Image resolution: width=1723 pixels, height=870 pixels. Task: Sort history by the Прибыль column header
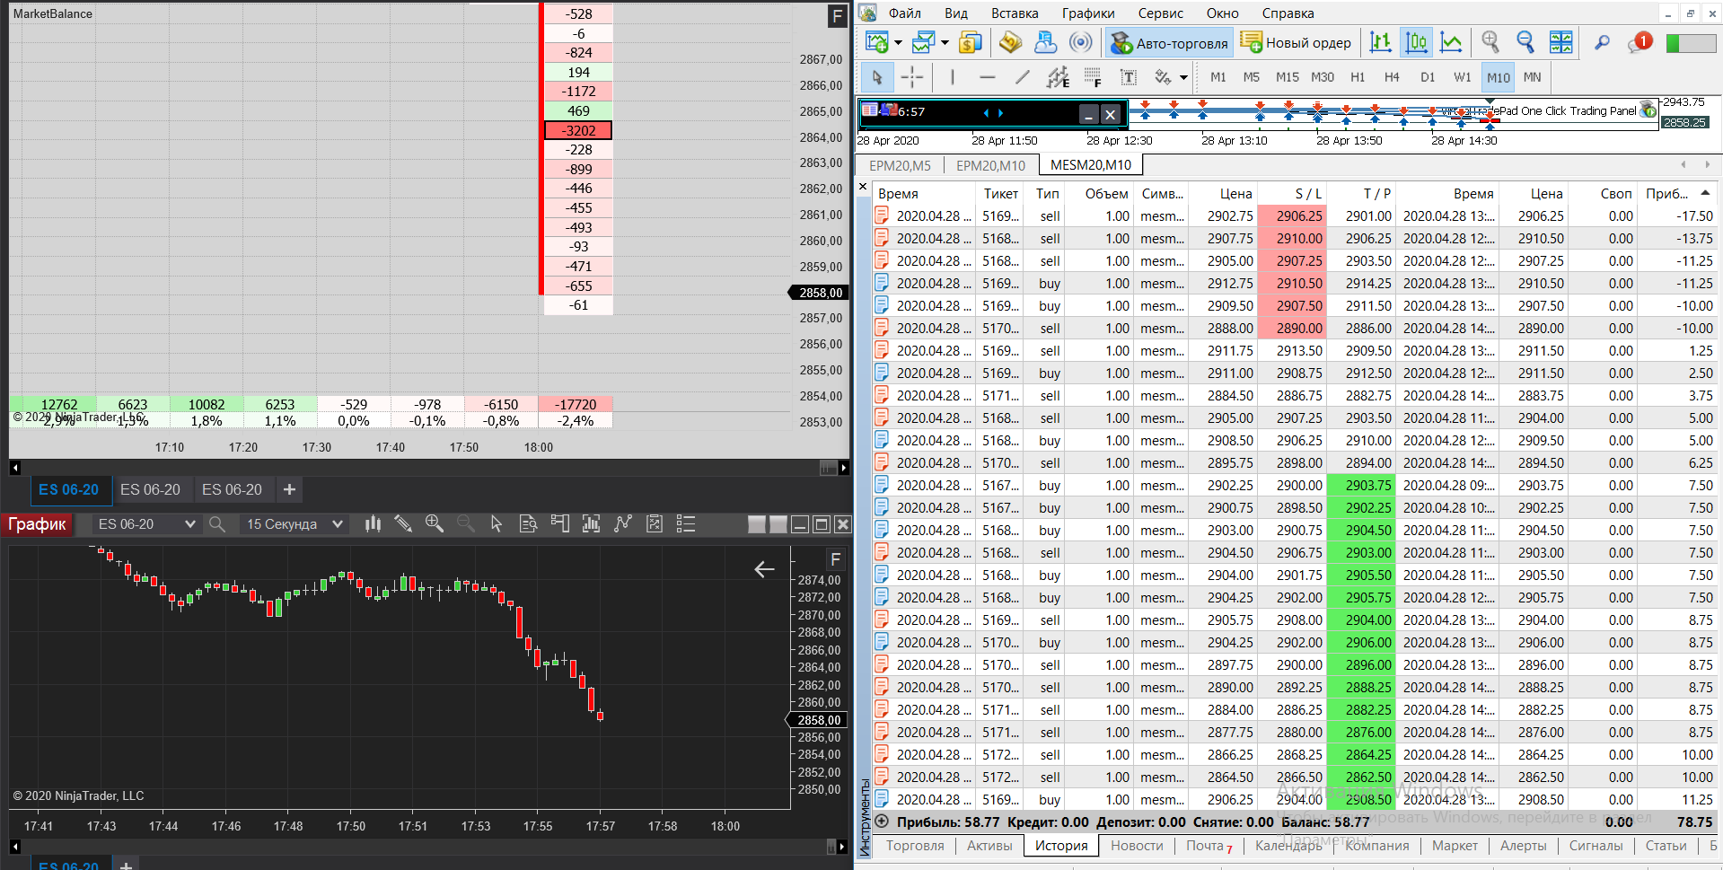pos(1667,193)
